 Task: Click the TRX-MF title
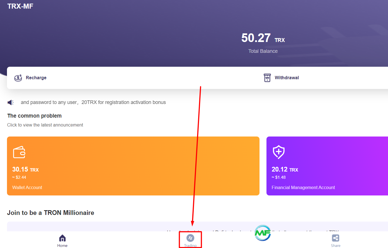click(x=20, y=6)
